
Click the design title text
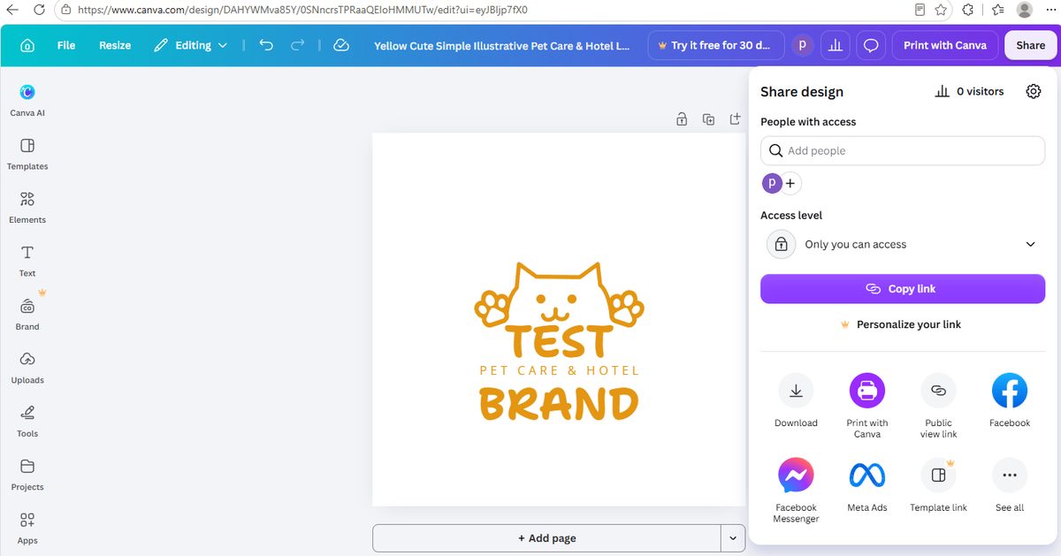pos(501,45)
